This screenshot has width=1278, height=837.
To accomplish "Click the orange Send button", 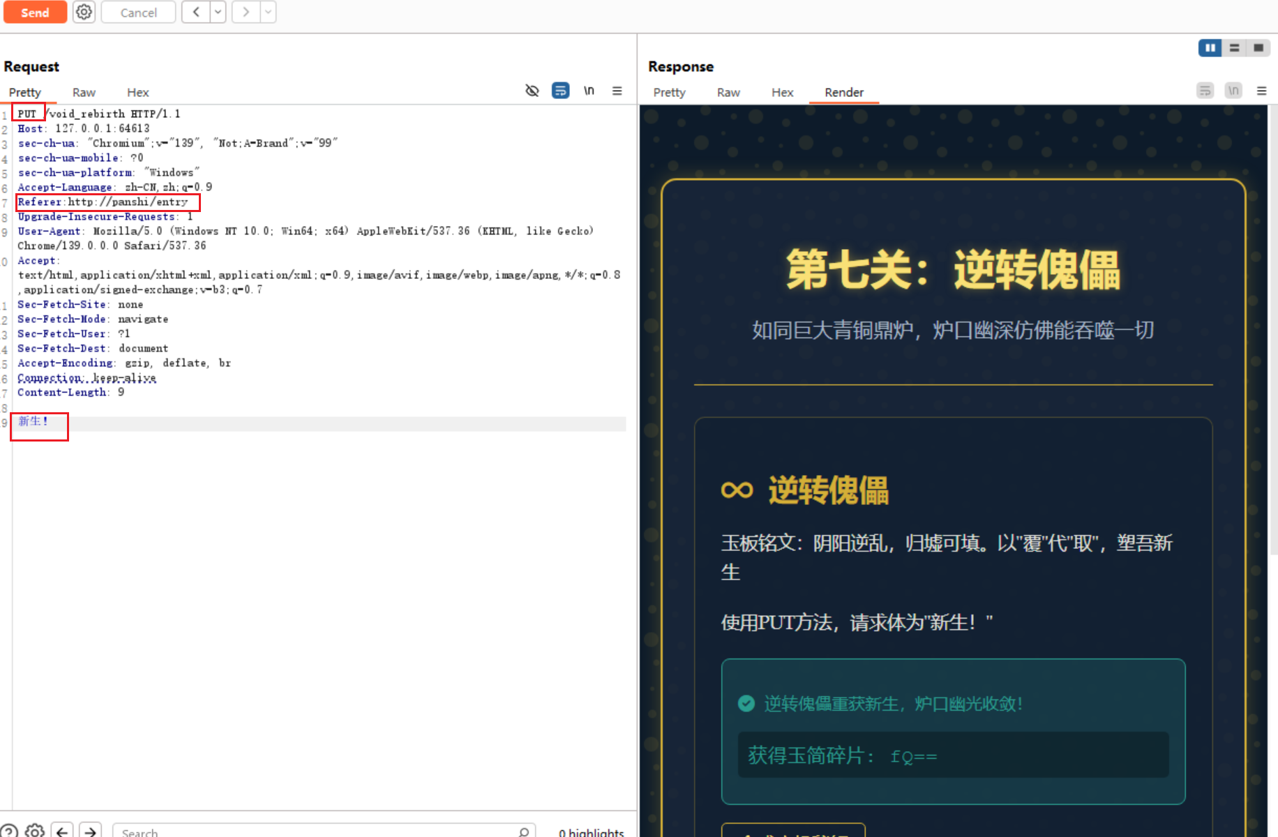I will 35,12.
